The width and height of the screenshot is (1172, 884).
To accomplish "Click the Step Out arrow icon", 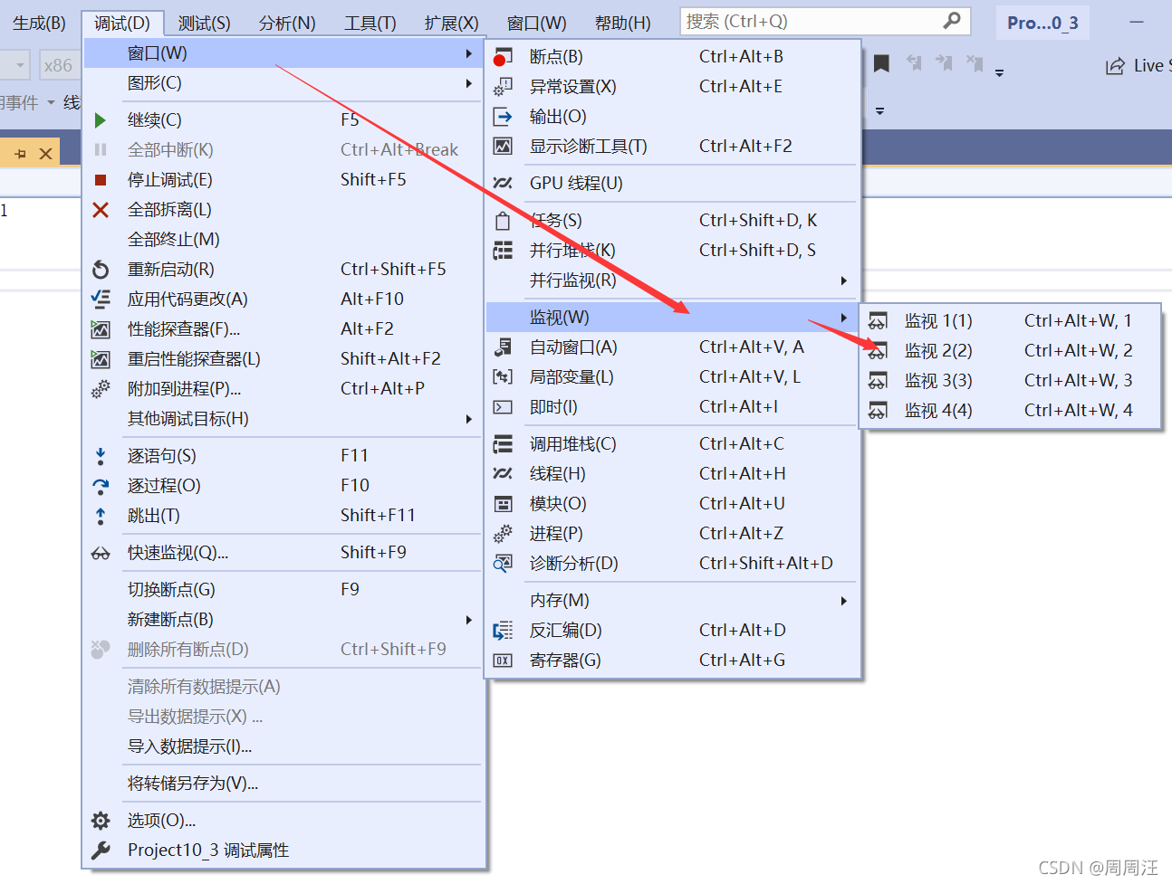I will pyautogui.click(x=101, y=516).
